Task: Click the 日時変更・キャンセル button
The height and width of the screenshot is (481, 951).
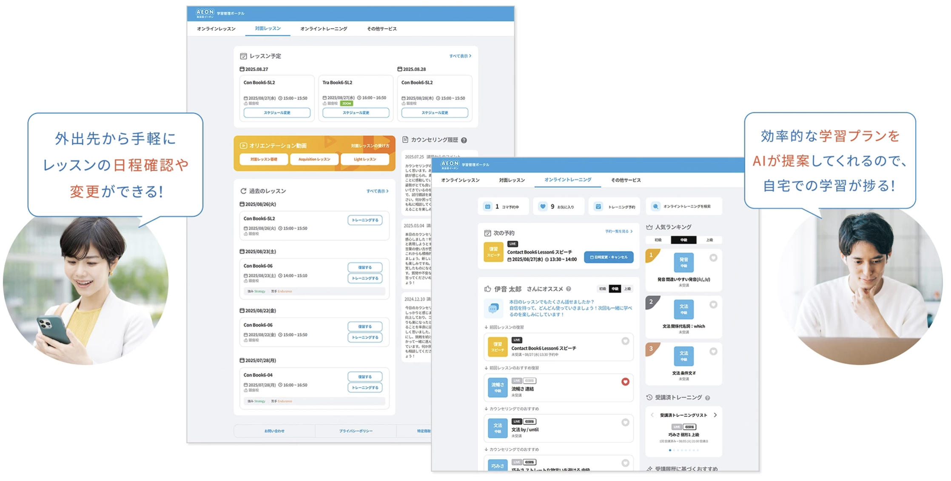Action: click(x=609, y=257)
